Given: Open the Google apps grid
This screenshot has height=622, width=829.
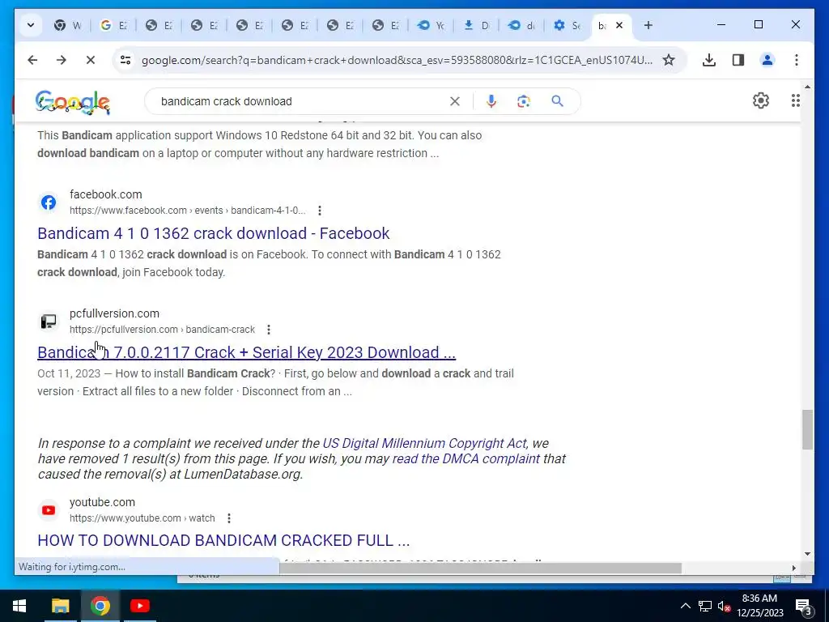Looking at the screenshot, I should pyautogui.click(x=795, y=100).
